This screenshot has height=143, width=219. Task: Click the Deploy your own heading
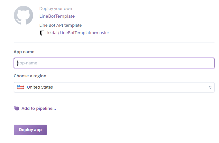(56, 9)
